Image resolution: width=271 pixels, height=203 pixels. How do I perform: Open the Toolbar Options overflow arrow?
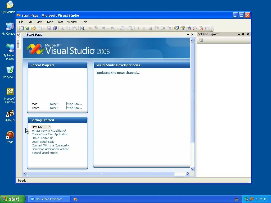[x=212, y=30]
